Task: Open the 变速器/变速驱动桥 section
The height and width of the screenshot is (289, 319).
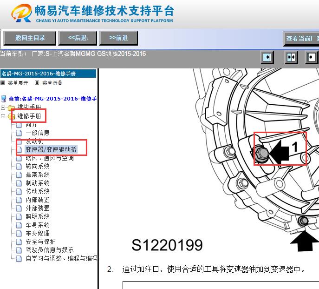Action: pos(51,149)
